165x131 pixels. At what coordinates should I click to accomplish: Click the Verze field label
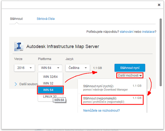[18, 59]
